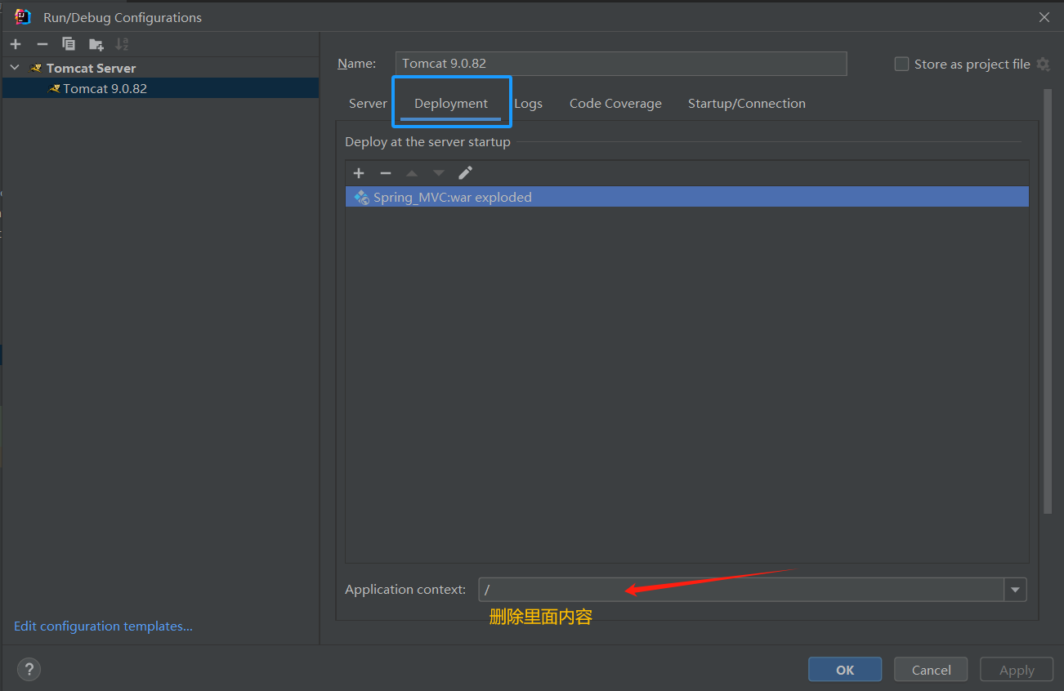Remove selected configuration with minus icon
1064x691 pixels.
(42, 44)
